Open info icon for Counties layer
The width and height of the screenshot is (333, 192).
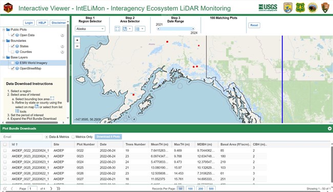point(63,52)
